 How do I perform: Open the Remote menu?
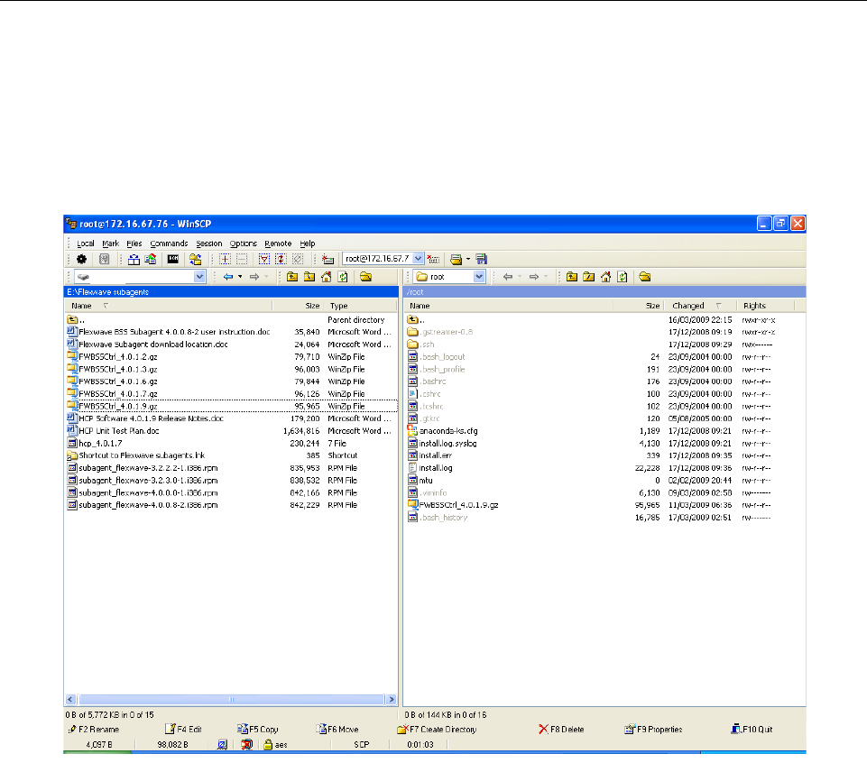click(278, 244)
